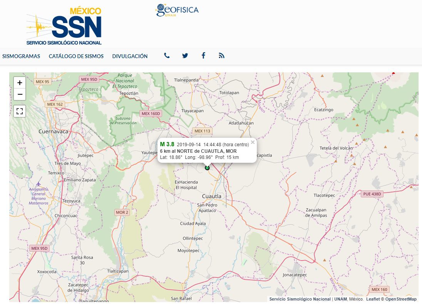Open the CATÁLOGO DE SISMOS menu
The image size is (422, 304).
point(76,56)
